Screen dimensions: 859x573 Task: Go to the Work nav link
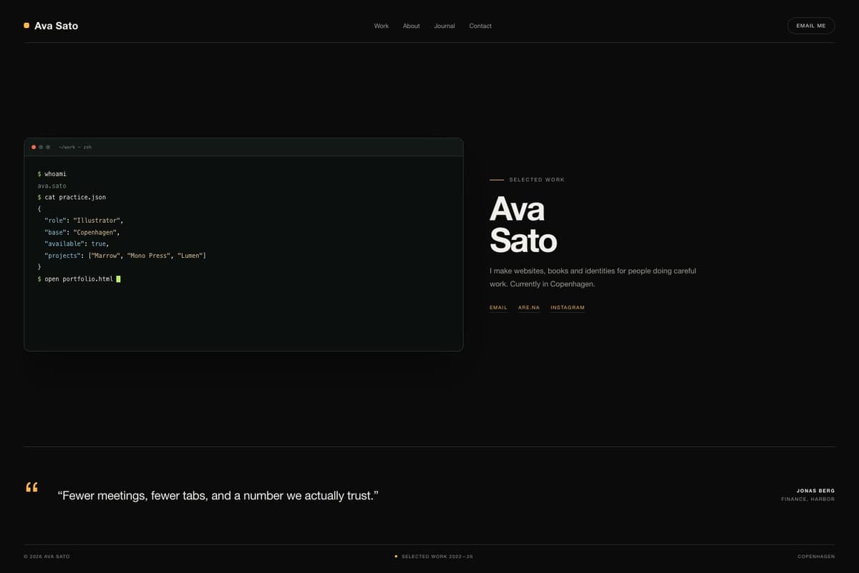(x=382, y=26)
